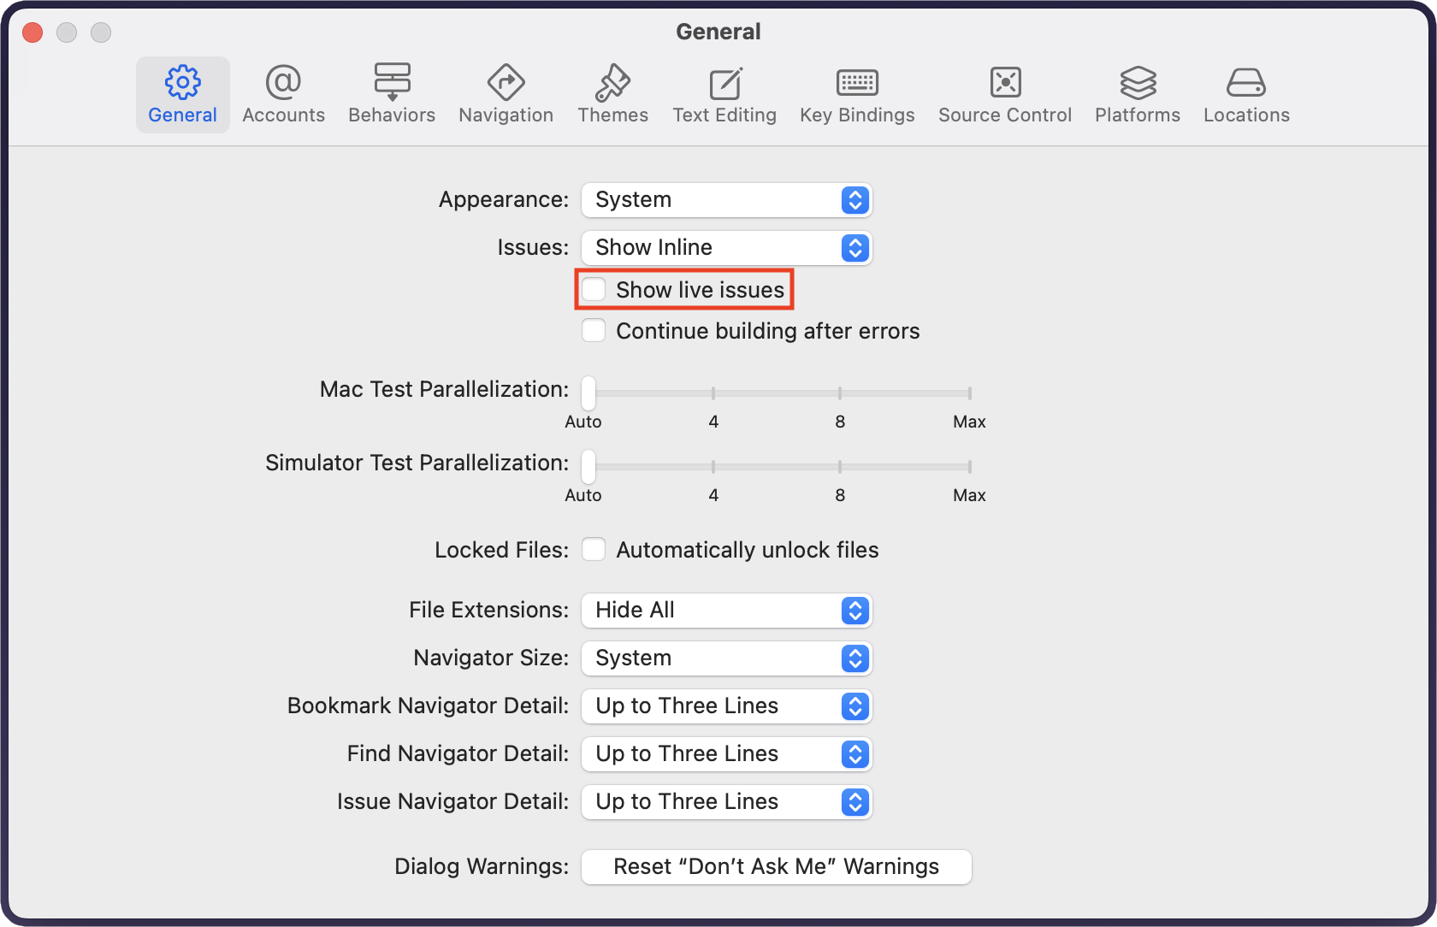Click the Mac Test Parallelization slider knob
Viewport: 1437px width, 927px height.
tap(588, 393)
